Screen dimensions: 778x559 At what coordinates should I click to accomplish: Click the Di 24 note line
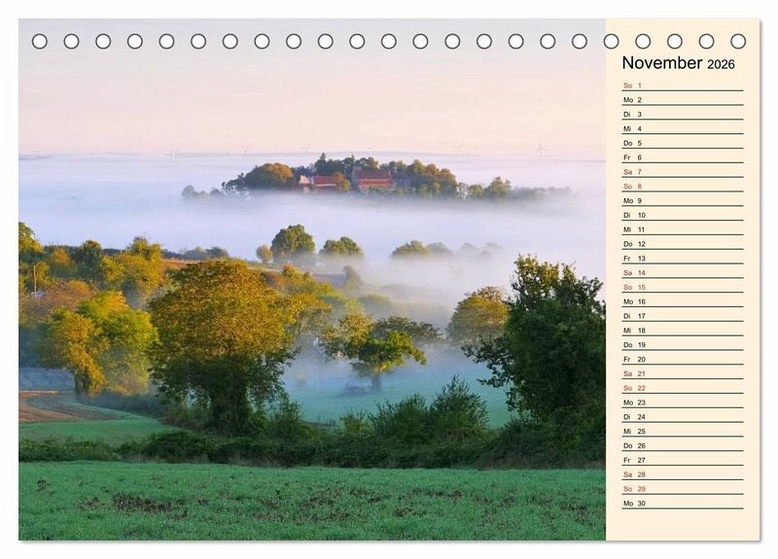(x=682, y=417)
